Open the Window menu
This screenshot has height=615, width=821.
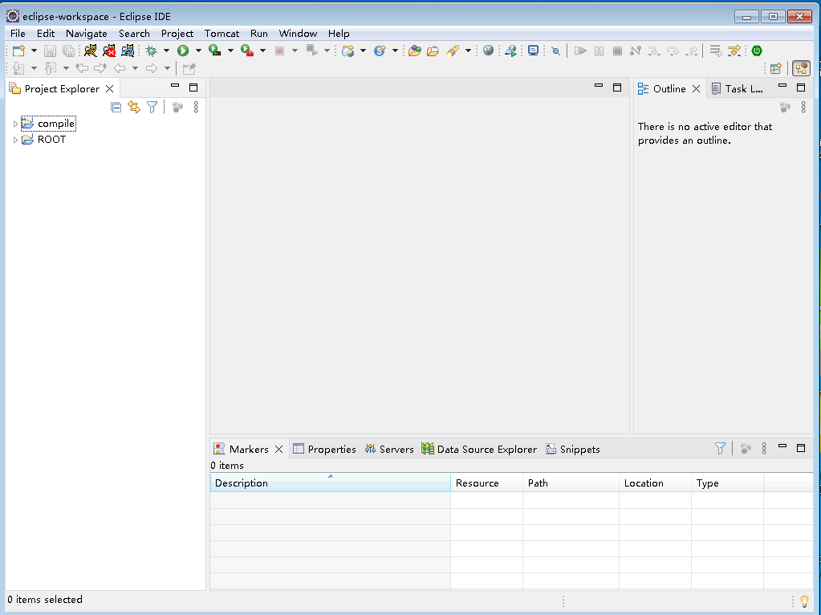pos(298,34)
